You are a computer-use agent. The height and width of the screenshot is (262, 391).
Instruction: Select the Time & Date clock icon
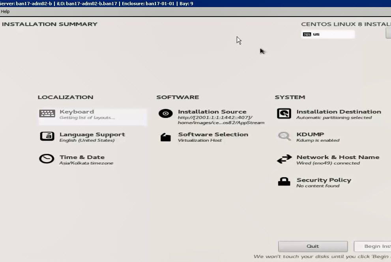47,159
